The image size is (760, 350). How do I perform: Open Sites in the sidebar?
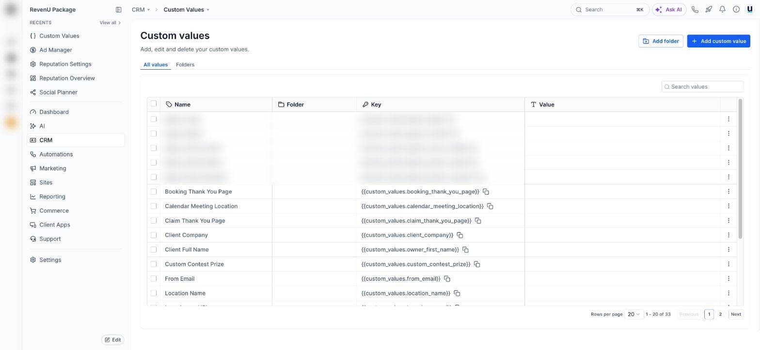point(46,183)
